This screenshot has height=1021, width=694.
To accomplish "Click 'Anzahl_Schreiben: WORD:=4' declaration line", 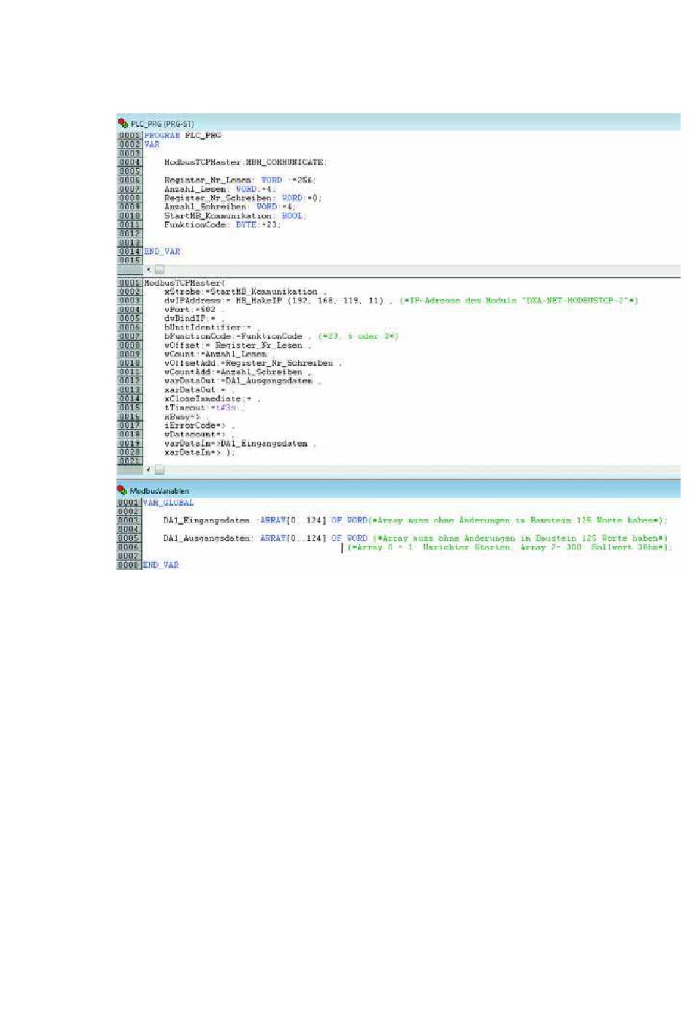I will (230, 207).
